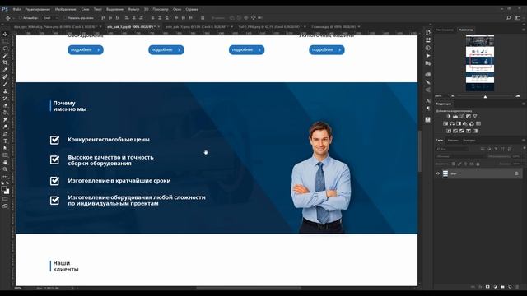Open the Actions panel play icon
The height and width of the screenshot is (296, 527).
428,56
